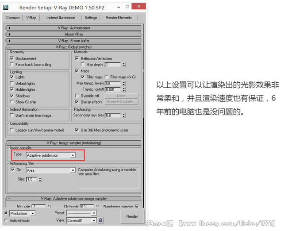The height and width of the screenshot is (231, 288).
Task: Toggle Use 3ds Max photometric scale
Action: tap(77, 130)
